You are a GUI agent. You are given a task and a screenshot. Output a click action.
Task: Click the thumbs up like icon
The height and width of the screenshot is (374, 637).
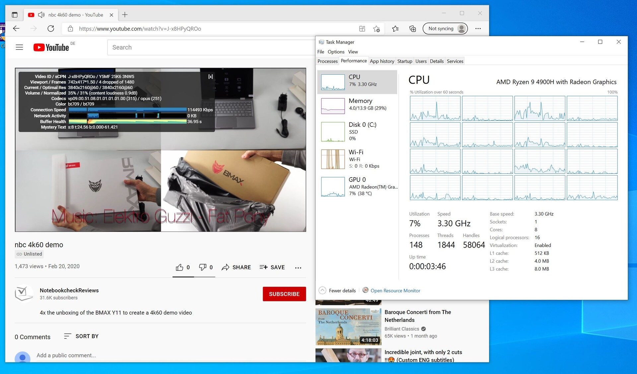[x=179, y=267]
